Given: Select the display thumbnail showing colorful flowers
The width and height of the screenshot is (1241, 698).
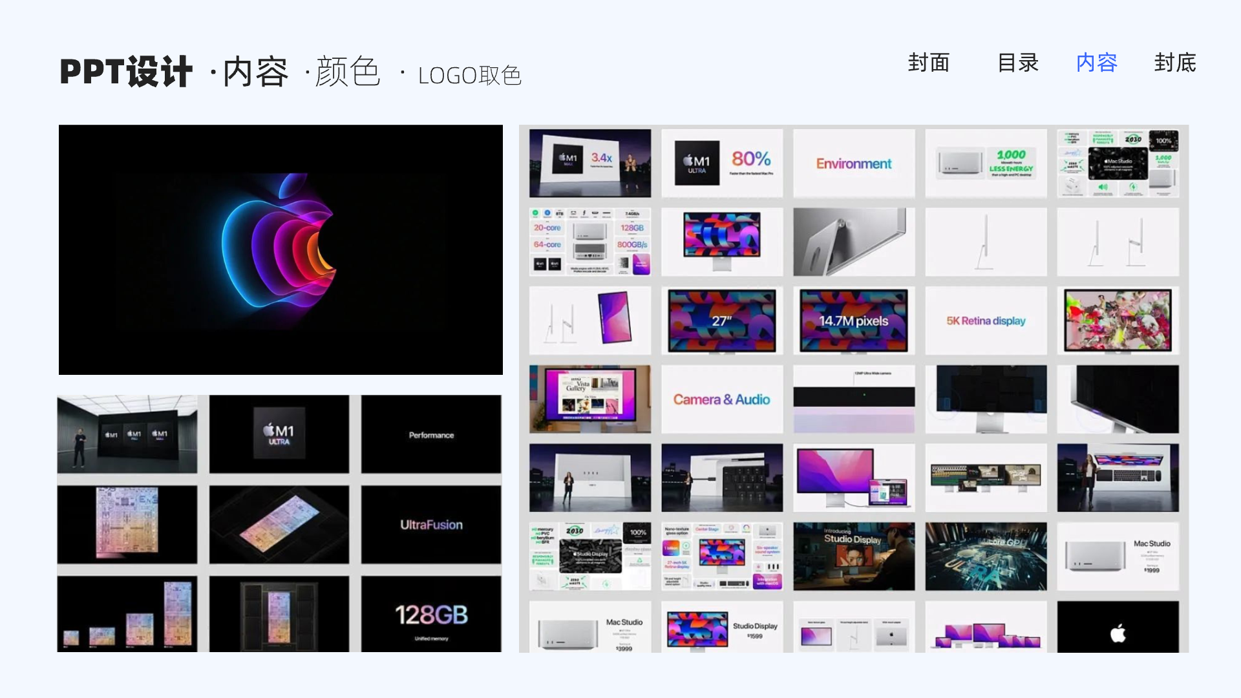Looking at the screenshot, I should (1118, 321).
